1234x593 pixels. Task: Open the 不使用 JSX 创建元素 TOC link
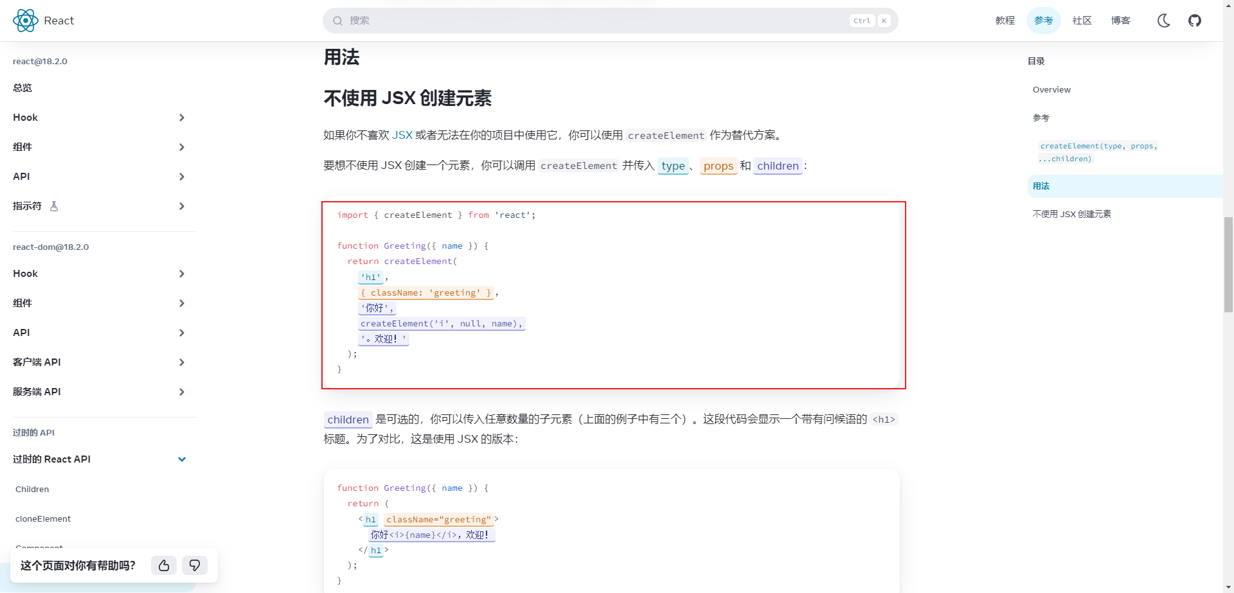(1072, 214)
